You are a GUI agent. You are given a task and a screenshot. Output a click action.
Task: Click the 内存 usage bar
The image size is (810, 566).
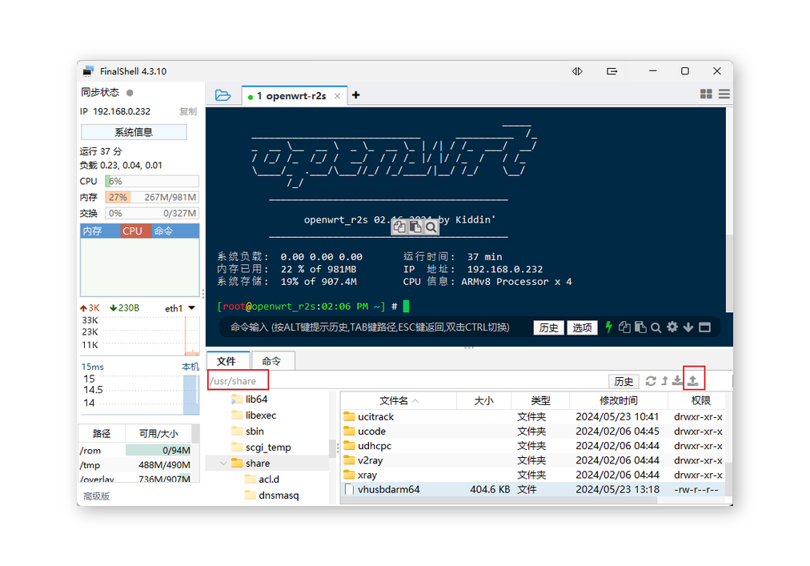(x=152, y=198)
